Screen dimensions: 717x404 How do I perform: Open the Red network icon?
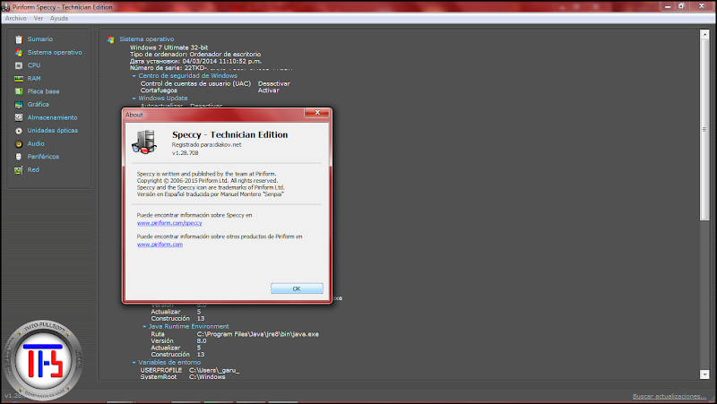(x=18, y=170)
